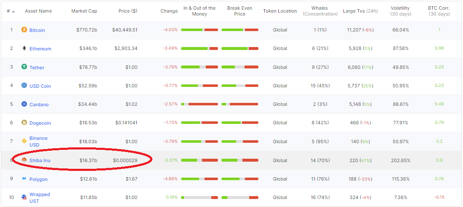Select Polygon large transactions 188 (-33%)
Image resolution: width=463 pixels, height=207 pixels.
(361, 179)
